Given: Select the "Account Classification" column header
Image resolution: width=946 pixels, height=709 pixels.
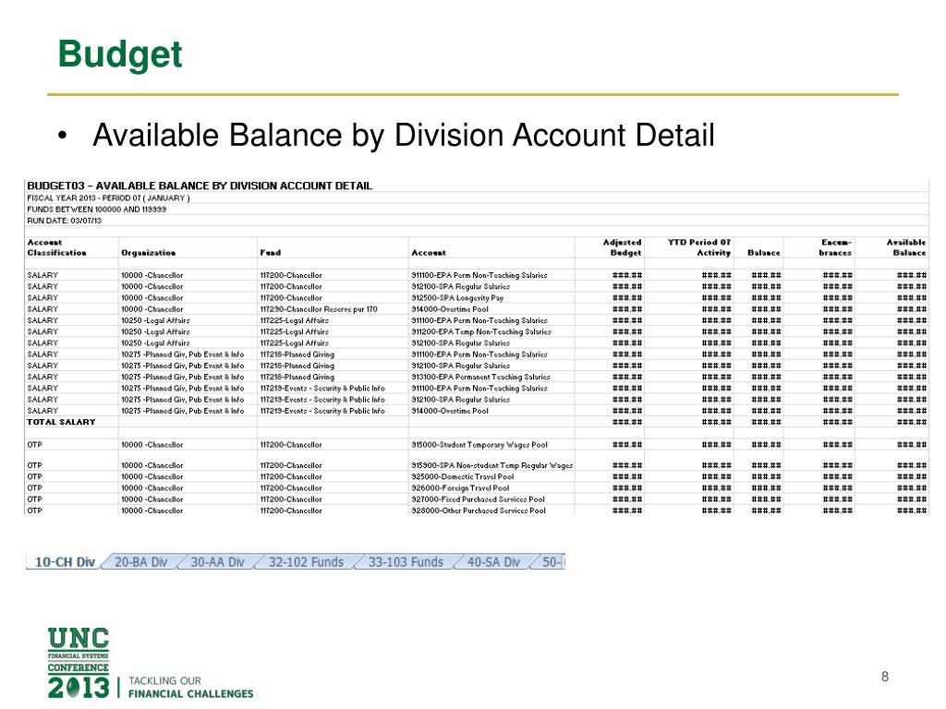Looking at the screenshot, I should pyautogui.click(x=56, y=247).
